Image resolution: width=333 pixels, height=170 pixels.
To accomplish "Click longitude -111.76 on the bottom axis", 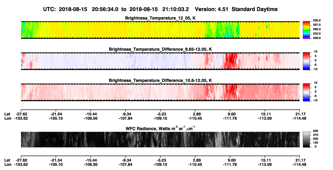I will click(230, 164).
